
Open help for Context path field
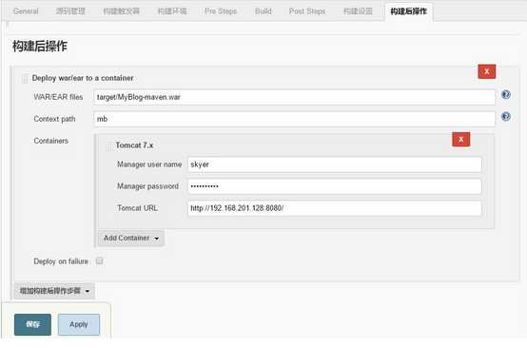506,117
